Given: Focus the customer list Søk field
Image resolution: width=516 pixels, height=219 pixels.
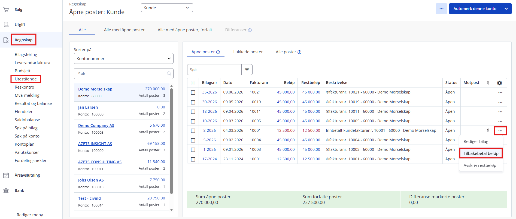Looking at the screenshot, I should [x=123, y=74].
